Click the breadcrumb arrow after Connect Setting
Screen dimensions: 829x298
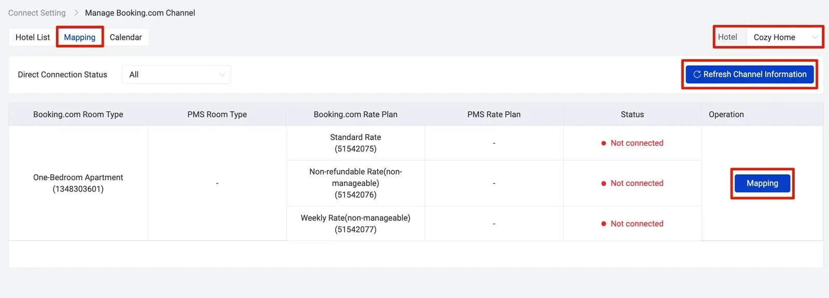coord(76,12)
